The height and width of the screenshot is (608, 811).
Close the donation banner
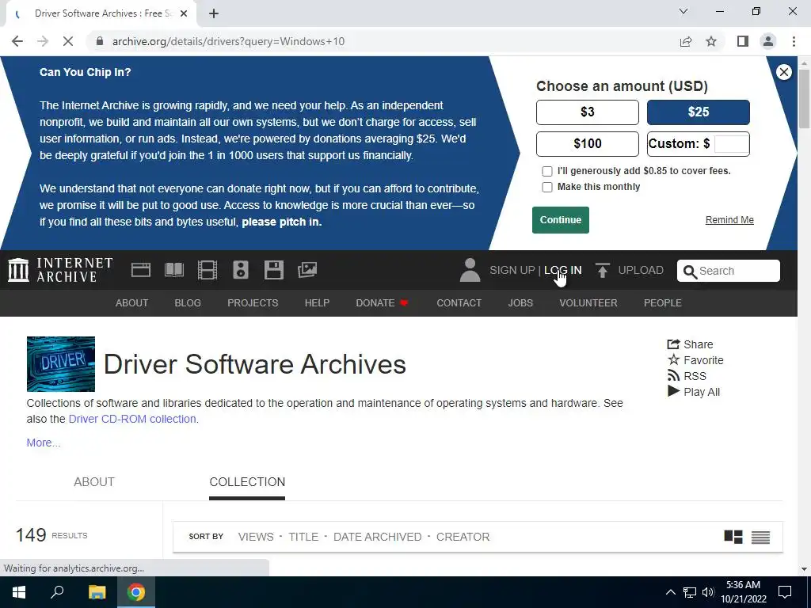click(x=783, y=72)
